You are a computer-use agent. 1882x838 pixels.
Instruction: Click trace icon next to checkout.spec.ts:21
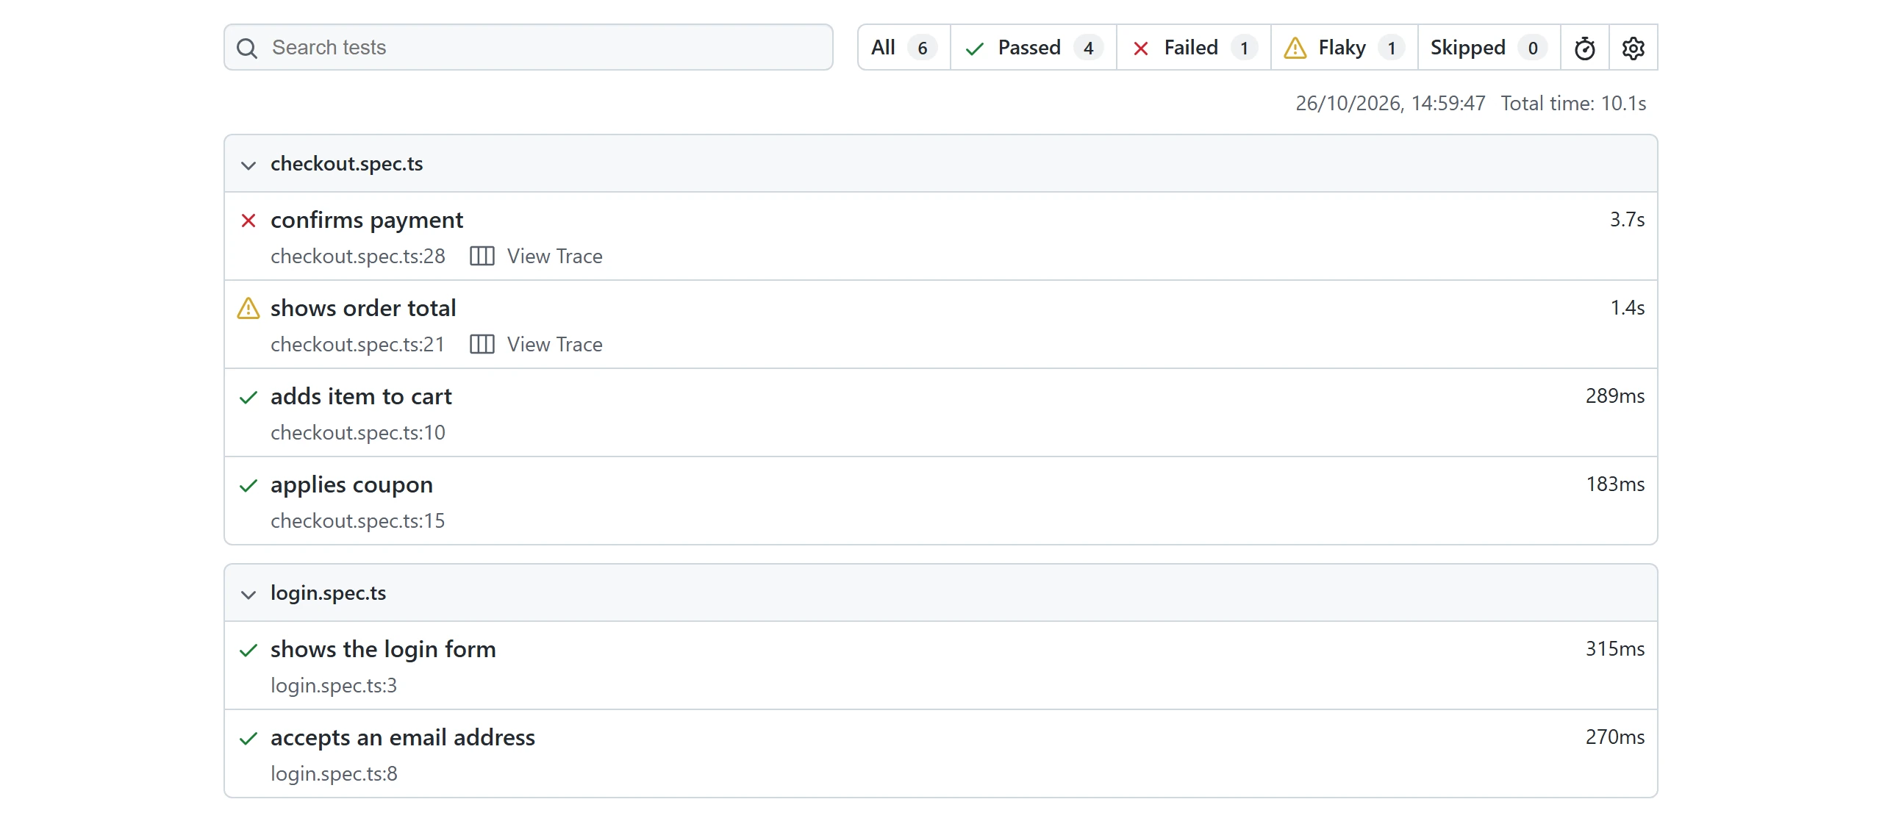pos(482,344)
